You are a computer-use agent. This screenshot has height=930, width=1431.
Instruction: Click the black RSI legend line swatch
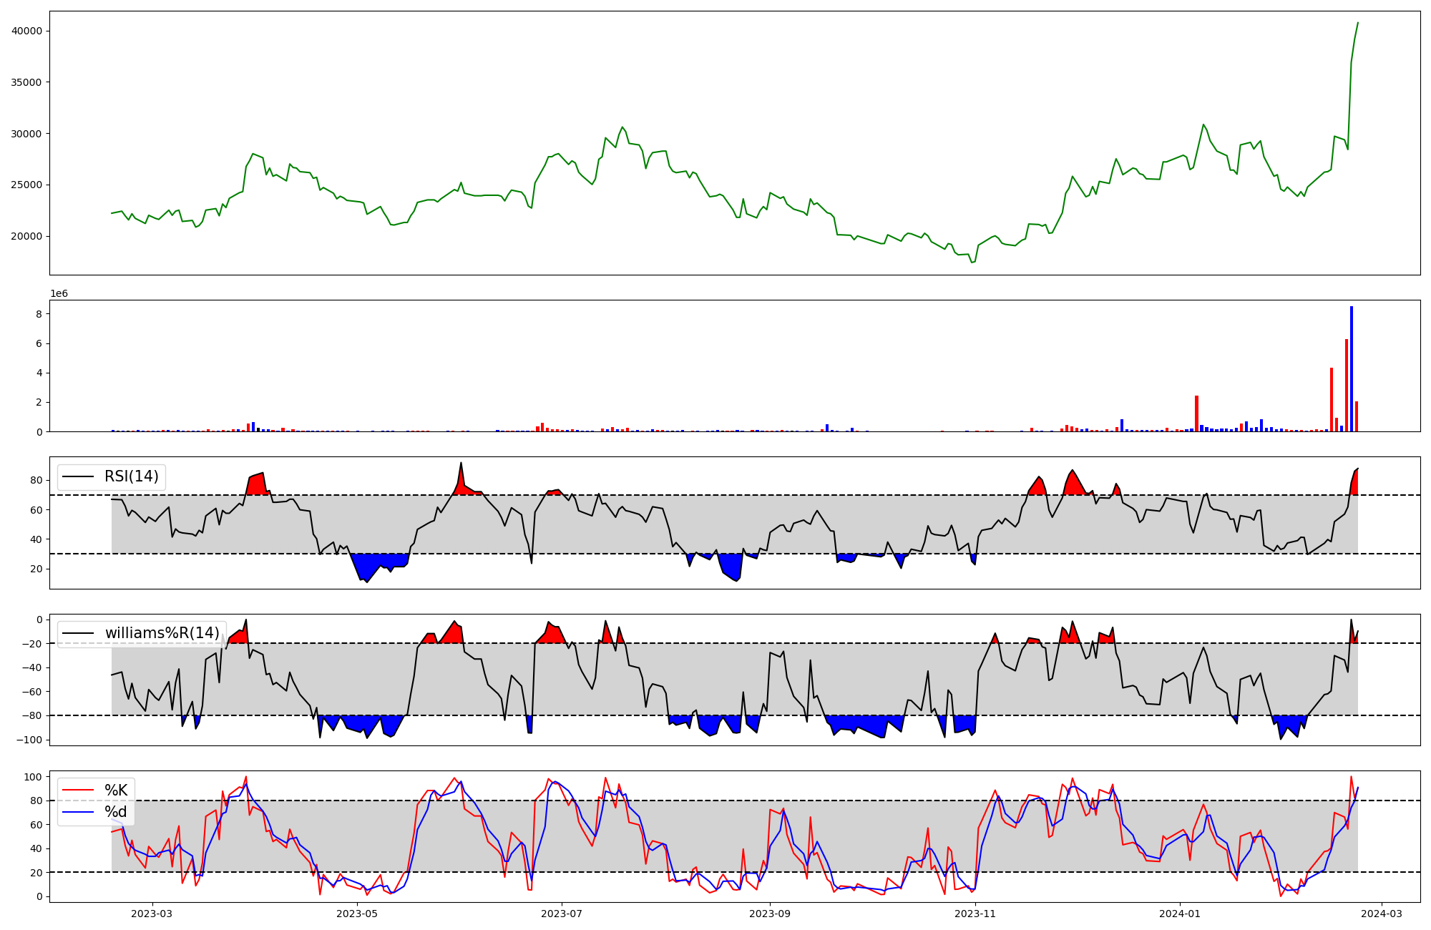click(x=78, y=476)
